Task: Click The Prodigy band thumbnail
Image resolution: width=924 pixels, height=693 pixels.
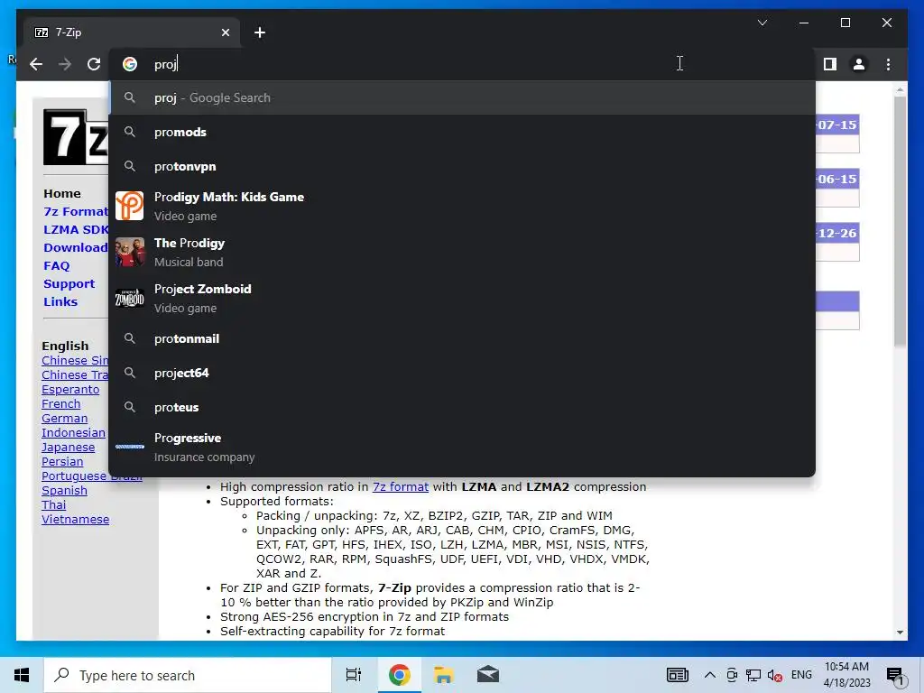Action: (x=130, y=253)
